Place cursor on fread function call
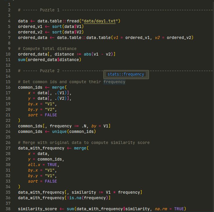The width and height of the screenshot is (214, 212). (73, 21)
